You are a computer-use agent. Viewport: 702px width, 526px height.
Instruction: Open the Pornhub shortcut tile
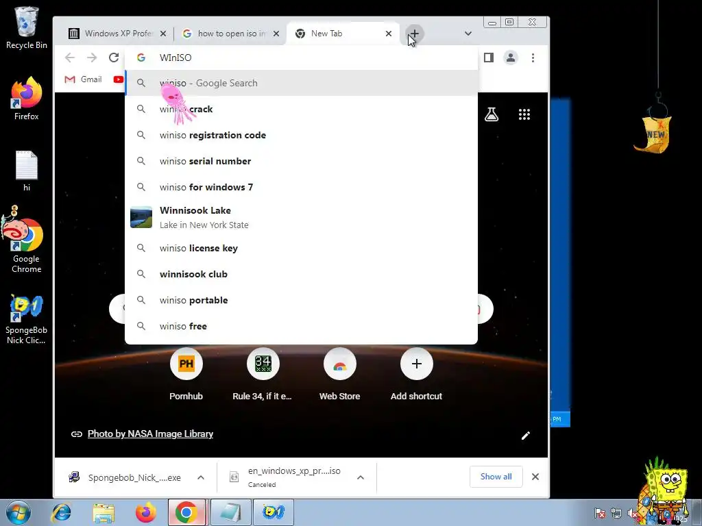pos(186,374)
